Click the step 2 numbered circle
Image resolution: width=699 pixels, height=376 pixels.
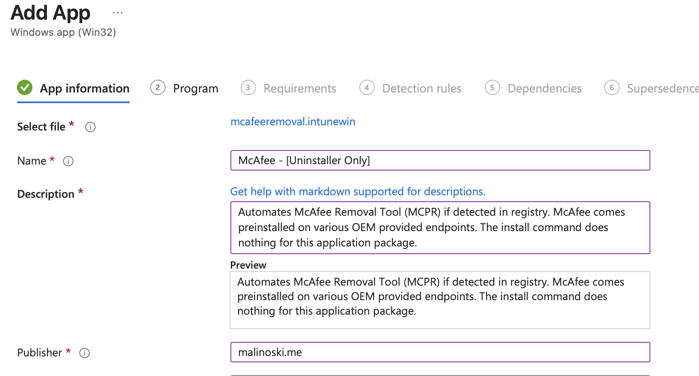click(x=158, y=88)
